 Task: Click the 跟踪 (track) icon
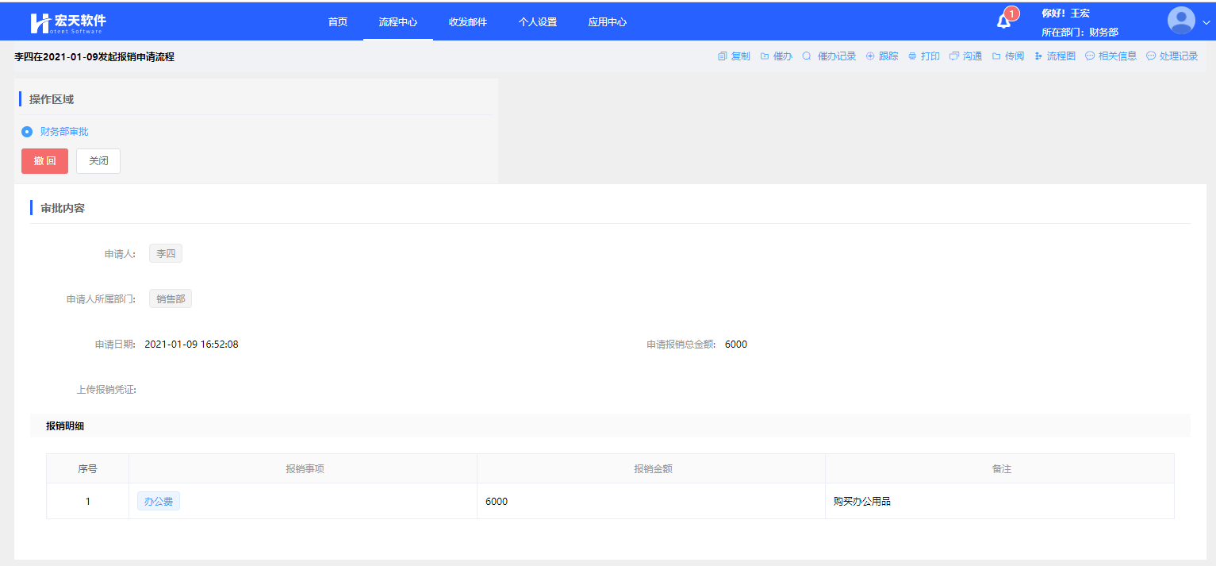[870, 56]
